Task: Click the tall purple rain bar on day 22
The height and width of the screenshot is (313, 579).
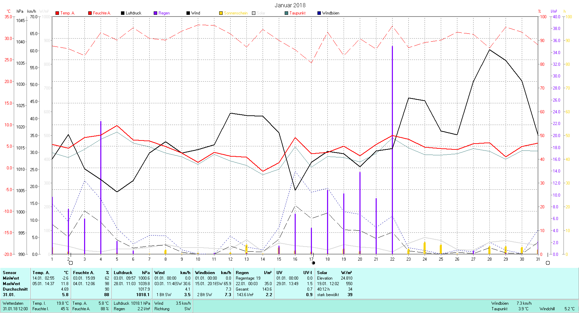Action: coord(392,150)
